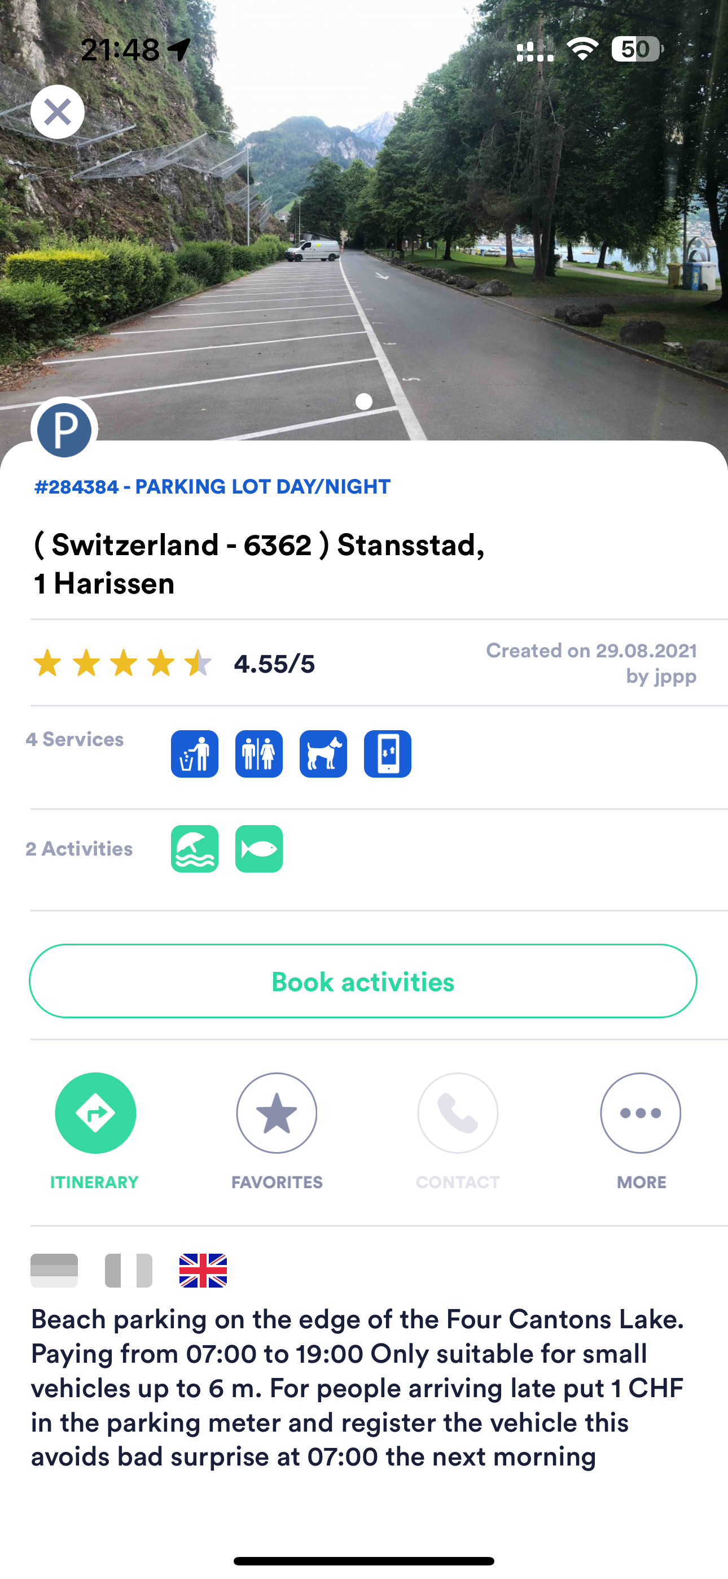
Task: Open the Itinerary directions button
Action: (x=95, y=1113)
